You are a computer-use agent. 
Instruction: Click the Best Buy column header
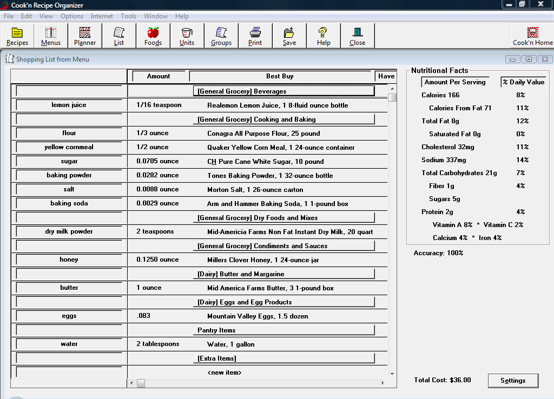coord(280,76)
